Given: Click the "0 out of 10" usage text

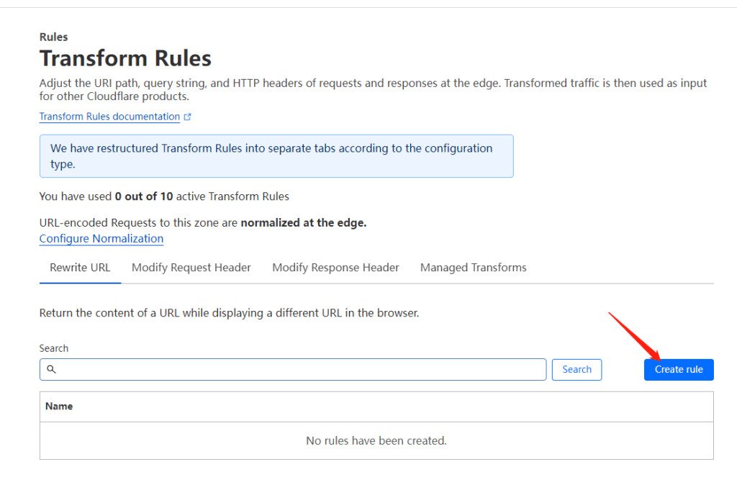Looking at the screenshot, I should 143,196.
